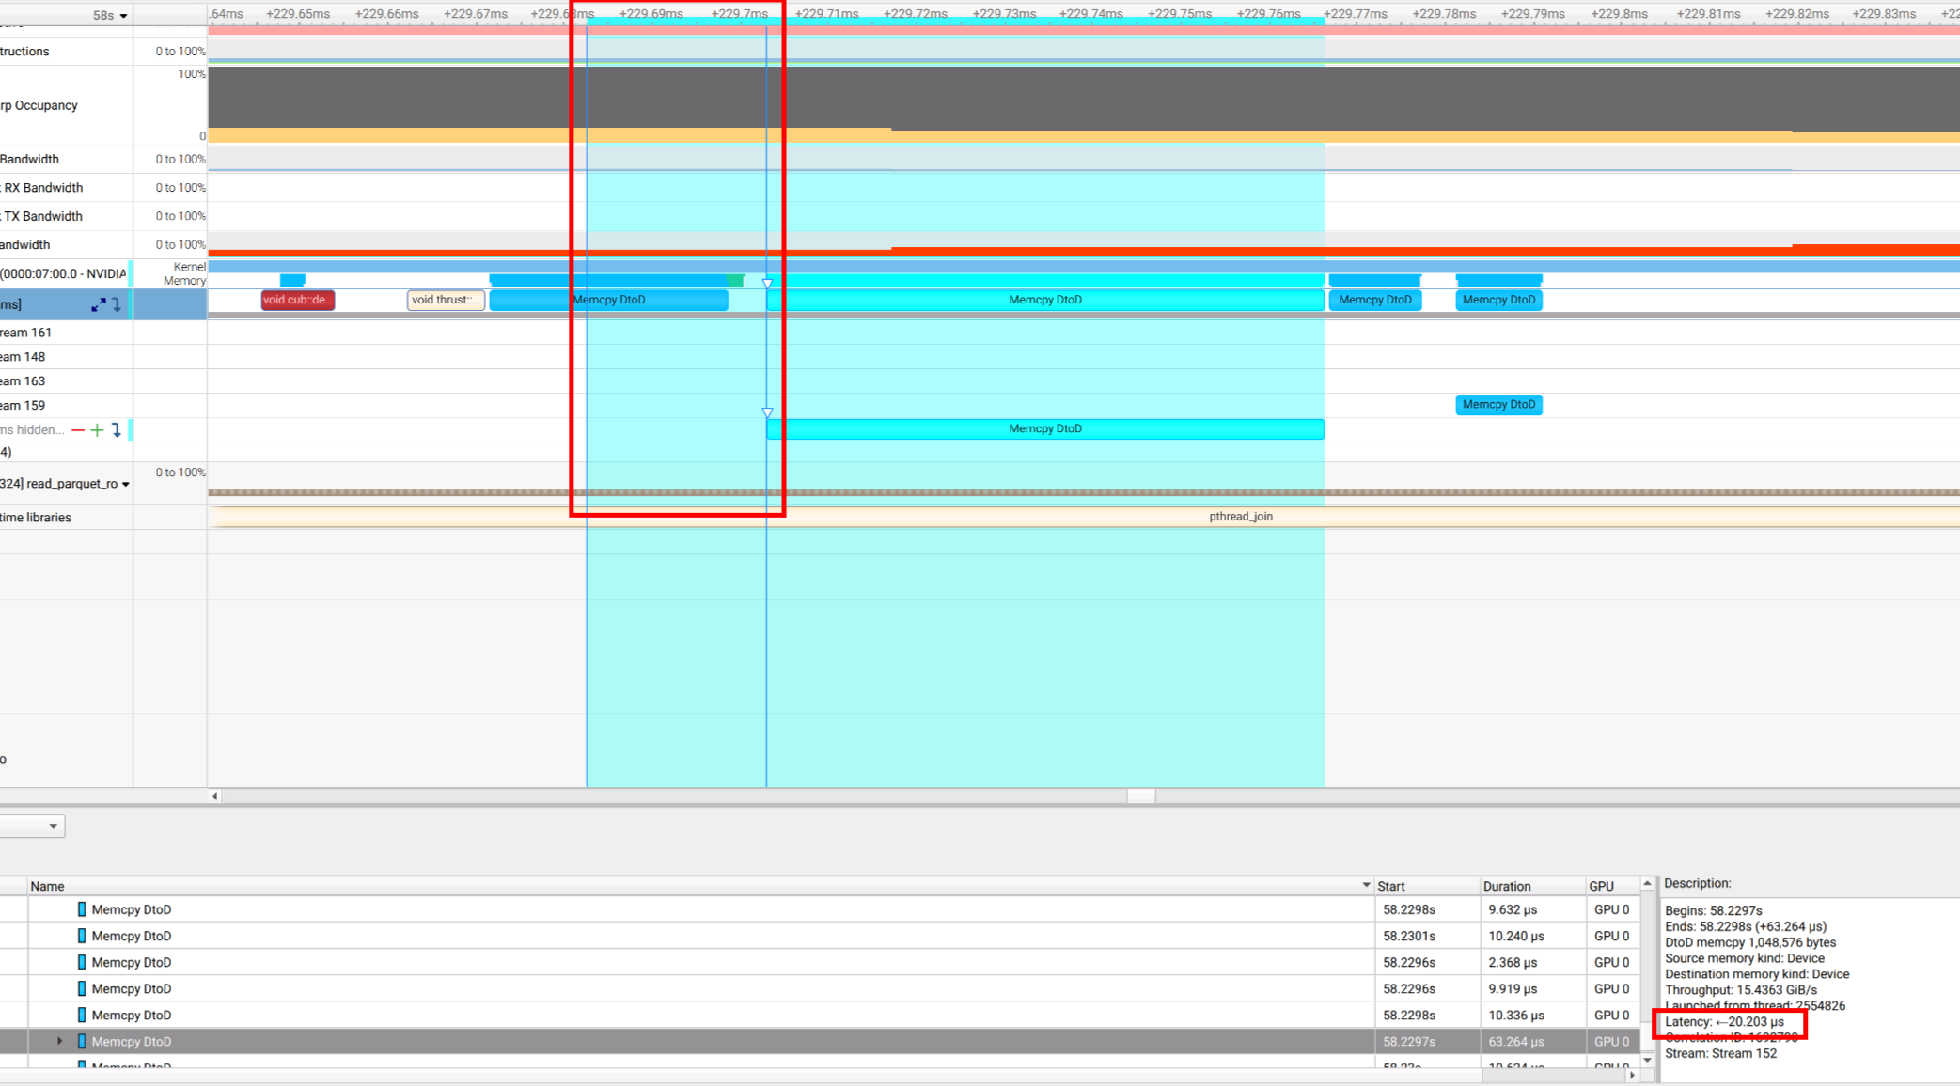The height and width of the screenshot is (1086, 1960).
Task: Click the down-arrow icon in highlighted streams row
Action: pyautogui.click(x=117, y=304)
